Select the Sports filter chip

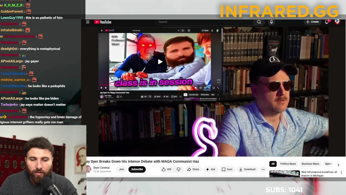pyautogui.click(x=328, y=164)
